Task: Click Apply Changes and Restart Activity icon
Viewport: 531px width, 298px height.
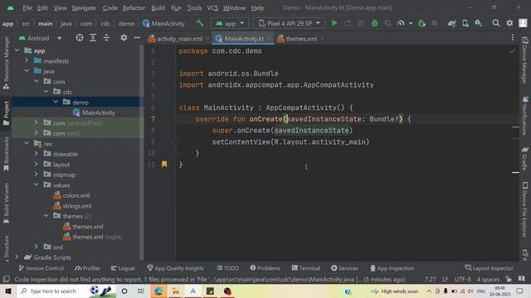Action: pyautogui.click(x=348, y=23)
